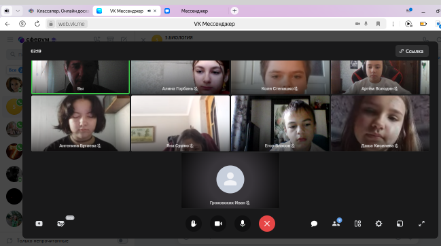Expand call to fullscreen

(x=421, y=224)
